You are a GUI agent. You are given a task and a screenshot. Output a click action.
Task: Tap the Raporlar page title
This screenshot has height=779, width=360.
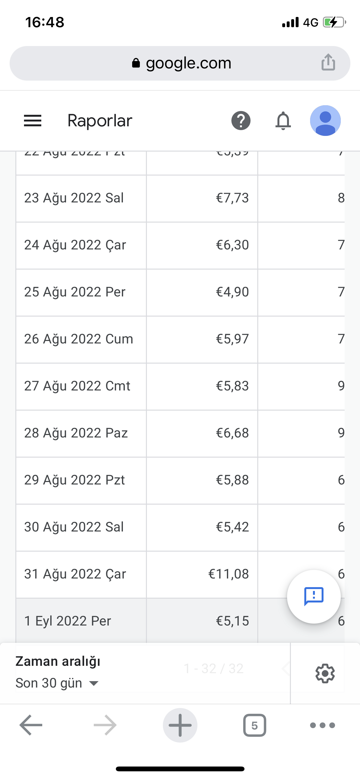pos(100,121)
